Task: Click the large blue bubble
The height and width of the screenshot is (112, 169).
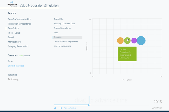Action: (x=141, y=41)
